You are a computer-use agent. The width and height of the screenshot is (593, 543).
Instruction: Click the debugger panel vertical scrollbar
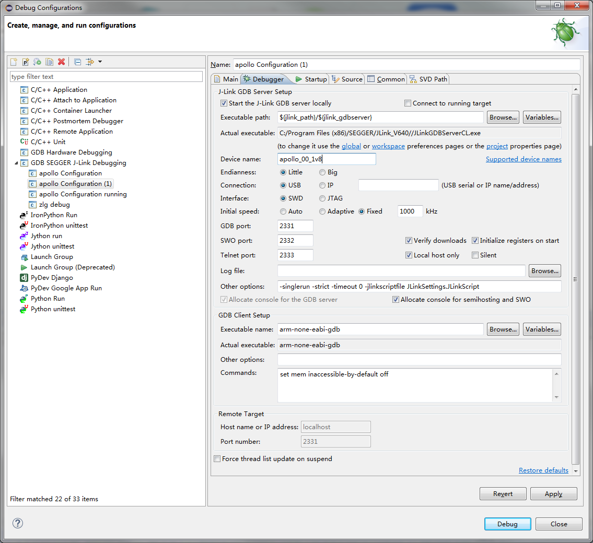click(x=576, y=280)
